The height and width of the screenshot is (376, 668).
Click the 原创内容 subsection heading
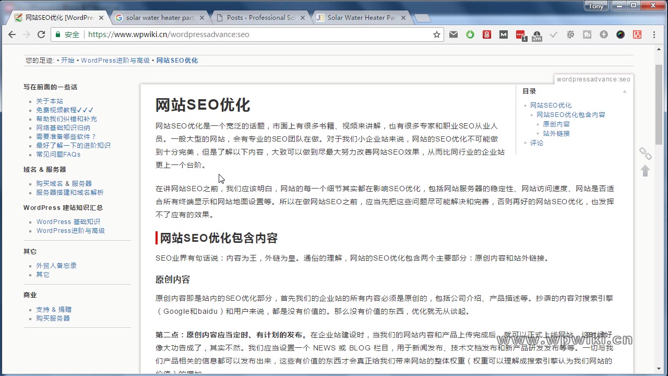coord(173,280)
